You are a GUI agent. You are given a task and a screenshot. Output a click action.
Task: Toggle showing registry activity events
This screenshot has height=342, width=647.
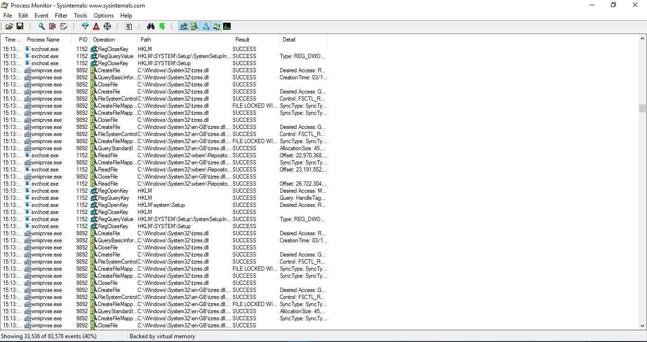click(x=183, y=26)
